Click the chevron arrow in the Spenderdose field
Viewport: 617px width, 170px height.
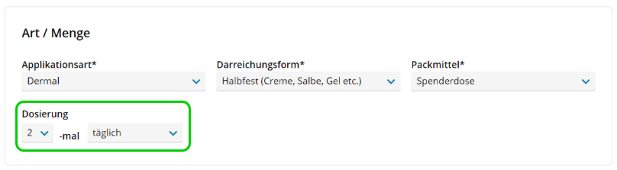[586, 82]
